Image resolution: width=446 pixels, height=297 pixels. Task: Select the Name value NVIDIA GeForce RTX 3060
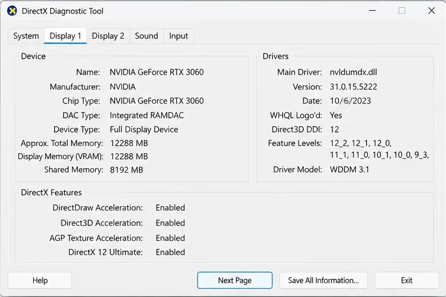(x=157, y=72)
